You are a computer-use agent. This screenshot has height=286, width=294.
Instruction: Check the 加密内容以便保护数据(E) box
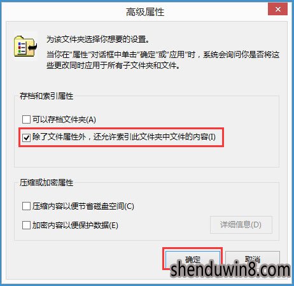[26, 225]
